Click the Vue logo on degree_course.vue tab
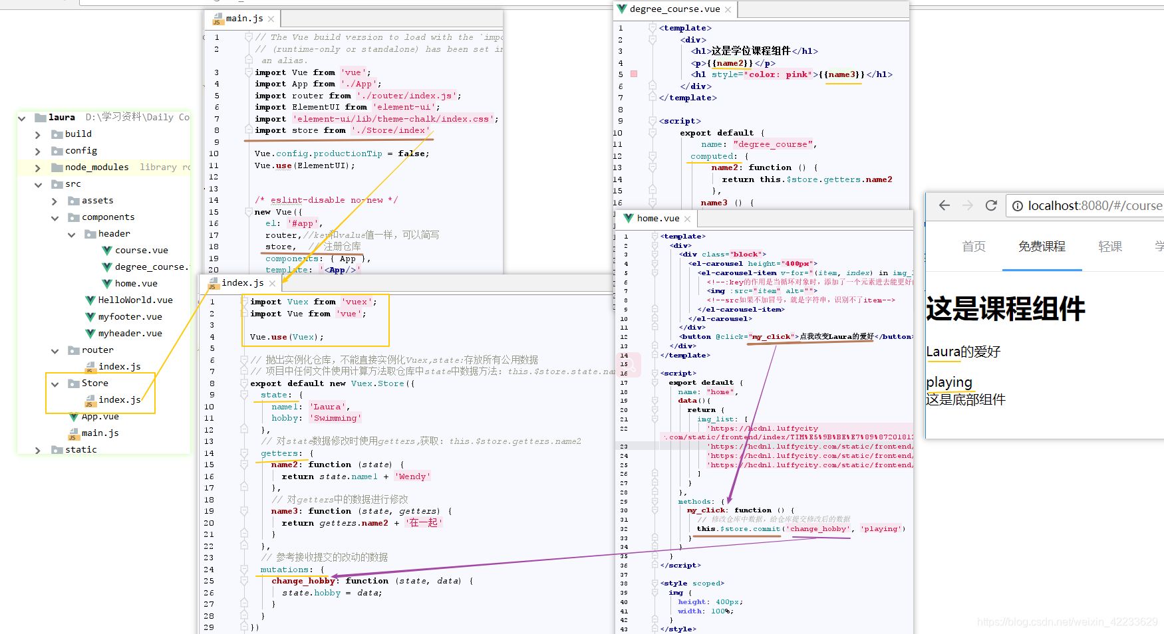Viewport: 1164px width, 634px height. coord(622,9)
